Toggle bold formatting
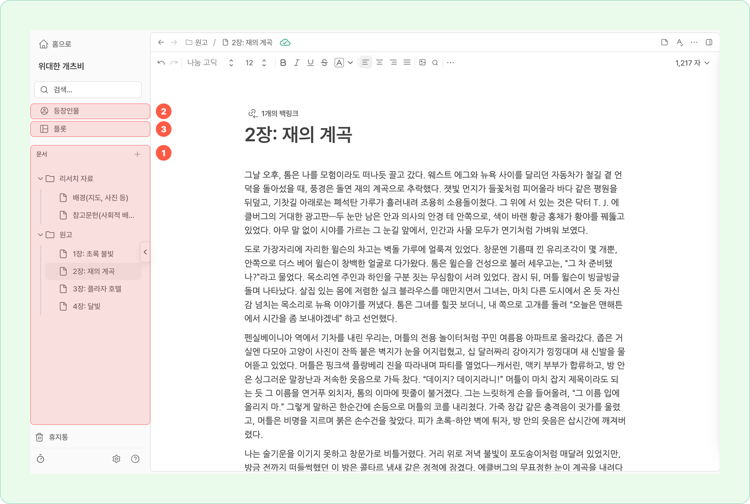 click(x=283, y=63)
